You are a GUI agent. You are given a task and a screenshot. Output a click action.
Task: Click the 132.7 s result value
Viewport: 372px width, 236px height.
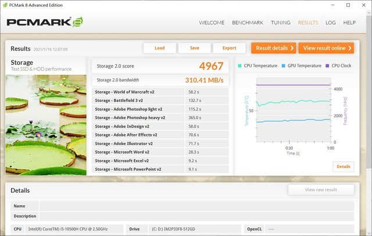195,100
